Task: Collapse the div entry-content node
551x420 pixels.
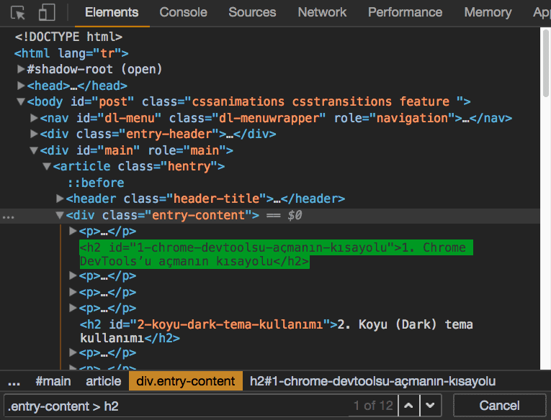Action: 60,215
